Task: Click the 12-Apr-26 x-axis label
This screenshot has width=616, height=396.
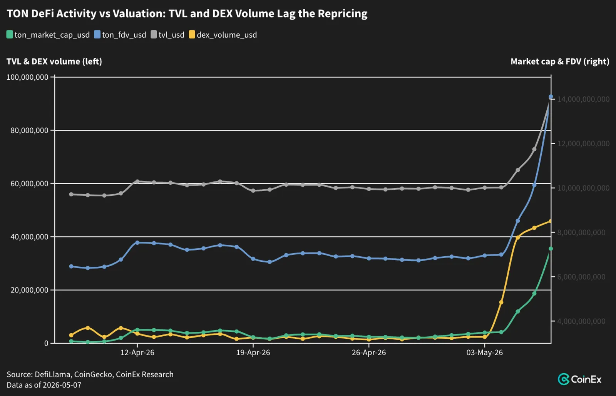Action: pos(137,353)
